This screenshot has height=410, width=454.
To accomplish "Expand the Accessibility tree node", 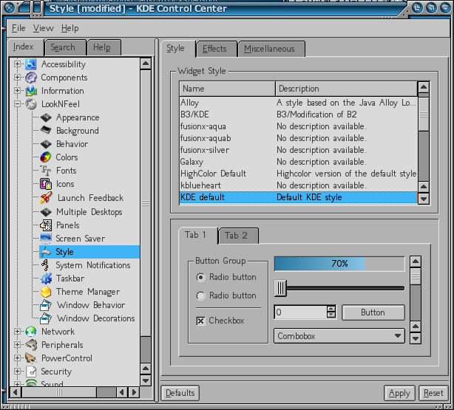I will coord(17,64).
